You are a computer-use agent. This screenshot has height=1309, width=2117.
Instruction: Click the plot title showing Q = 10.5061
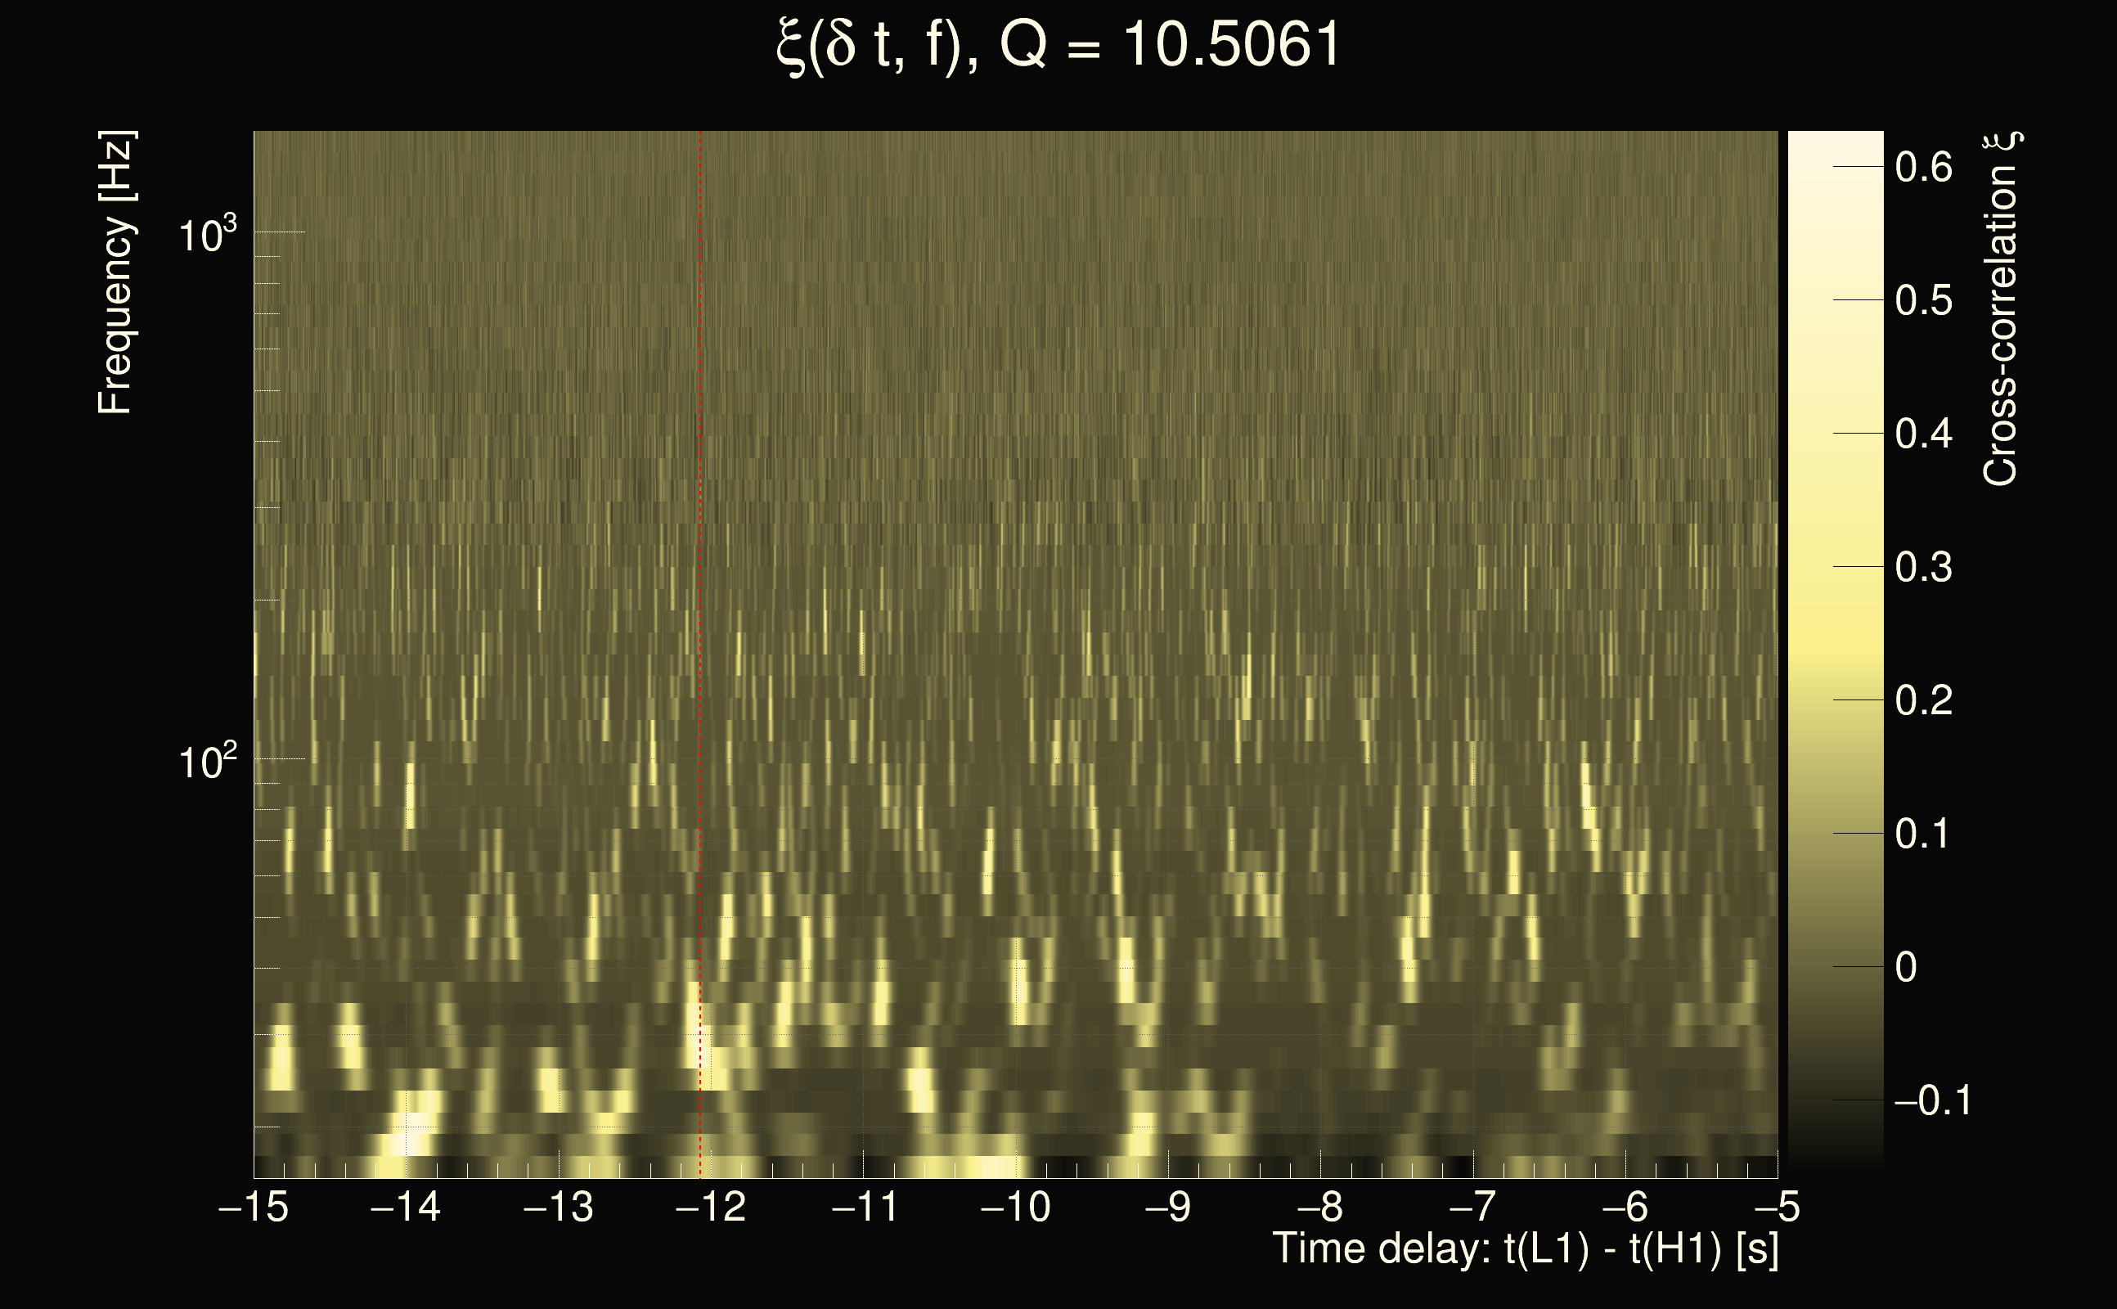pos(1058,45)
